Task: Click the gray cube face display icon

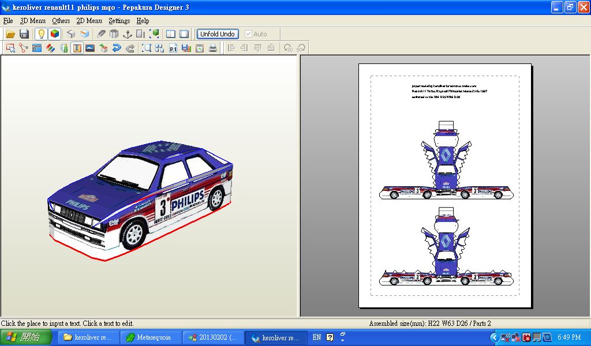Action: pos(71,34)
